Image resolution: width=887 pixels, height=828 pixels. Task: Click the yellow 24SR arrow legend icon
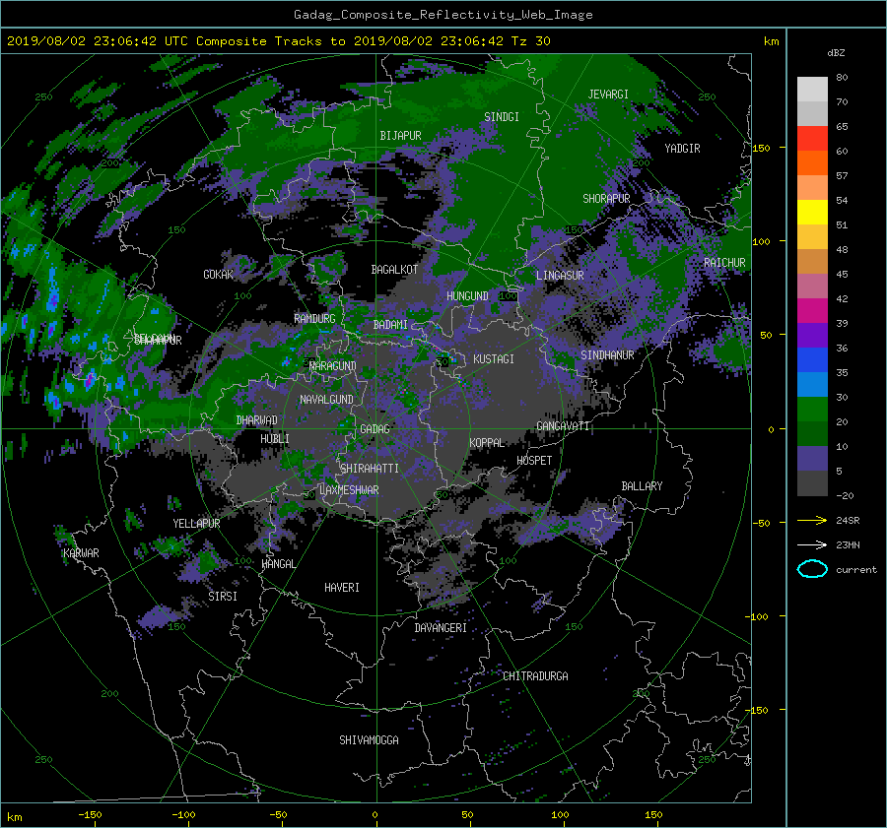tap(812, 520)
